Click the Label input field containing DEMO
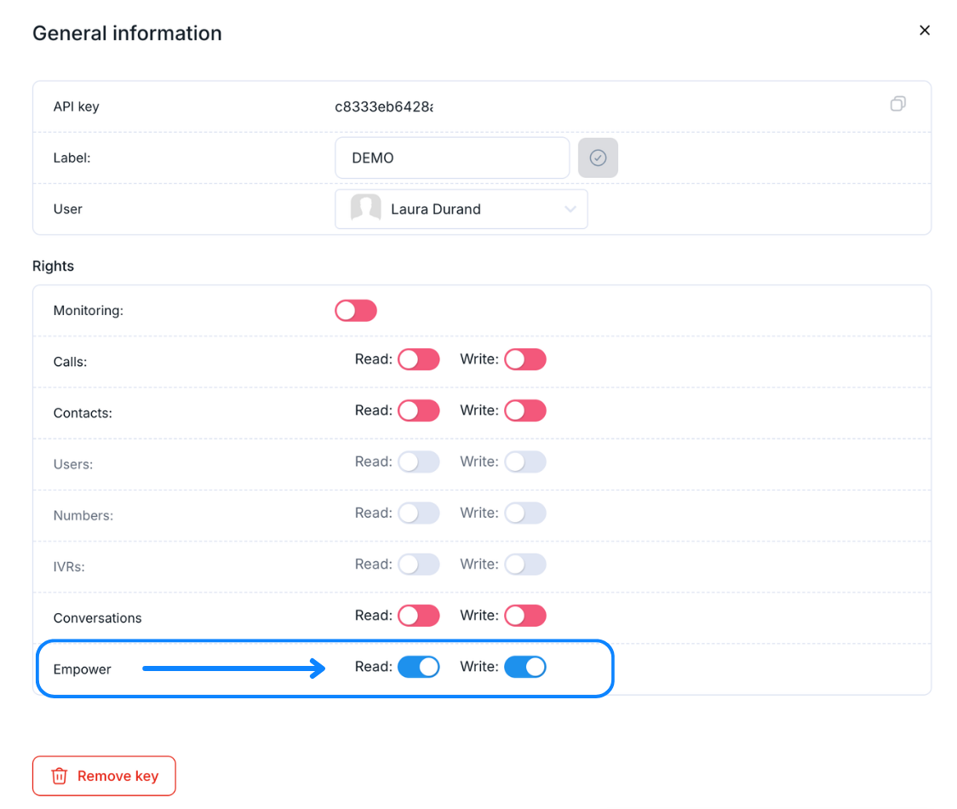Viewport: 957px width, 809px height. [452, 158]
